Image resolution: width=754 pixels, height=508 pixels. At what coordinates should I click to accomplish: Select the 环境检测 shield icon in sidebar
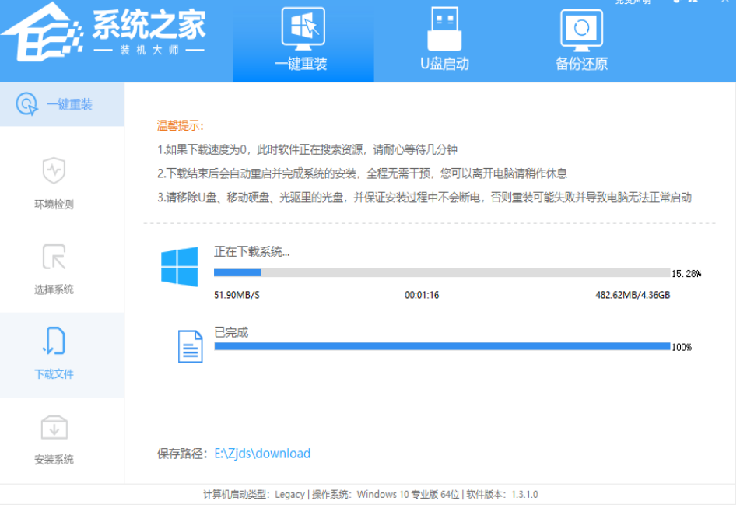click(x=54, y=171)
